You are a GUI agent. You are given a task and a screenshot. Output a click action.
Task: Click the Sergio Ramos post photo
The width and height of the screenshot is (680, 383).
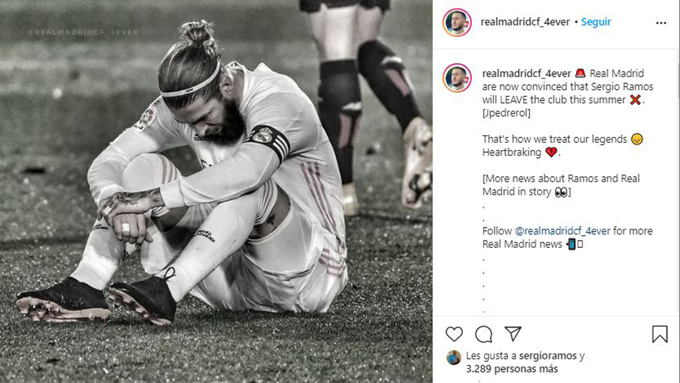coord(216,191)
